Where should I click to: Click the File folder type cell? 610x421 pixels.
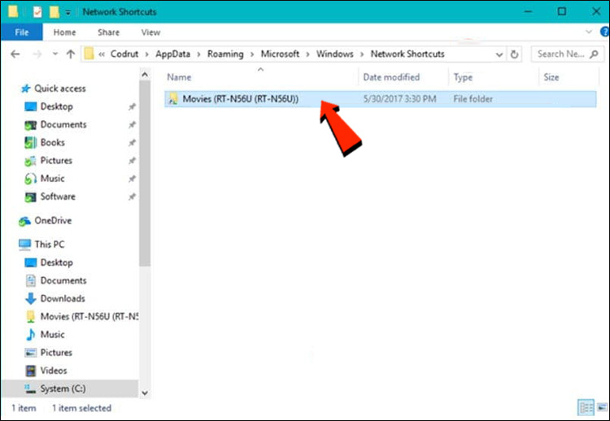click(473, 98)
